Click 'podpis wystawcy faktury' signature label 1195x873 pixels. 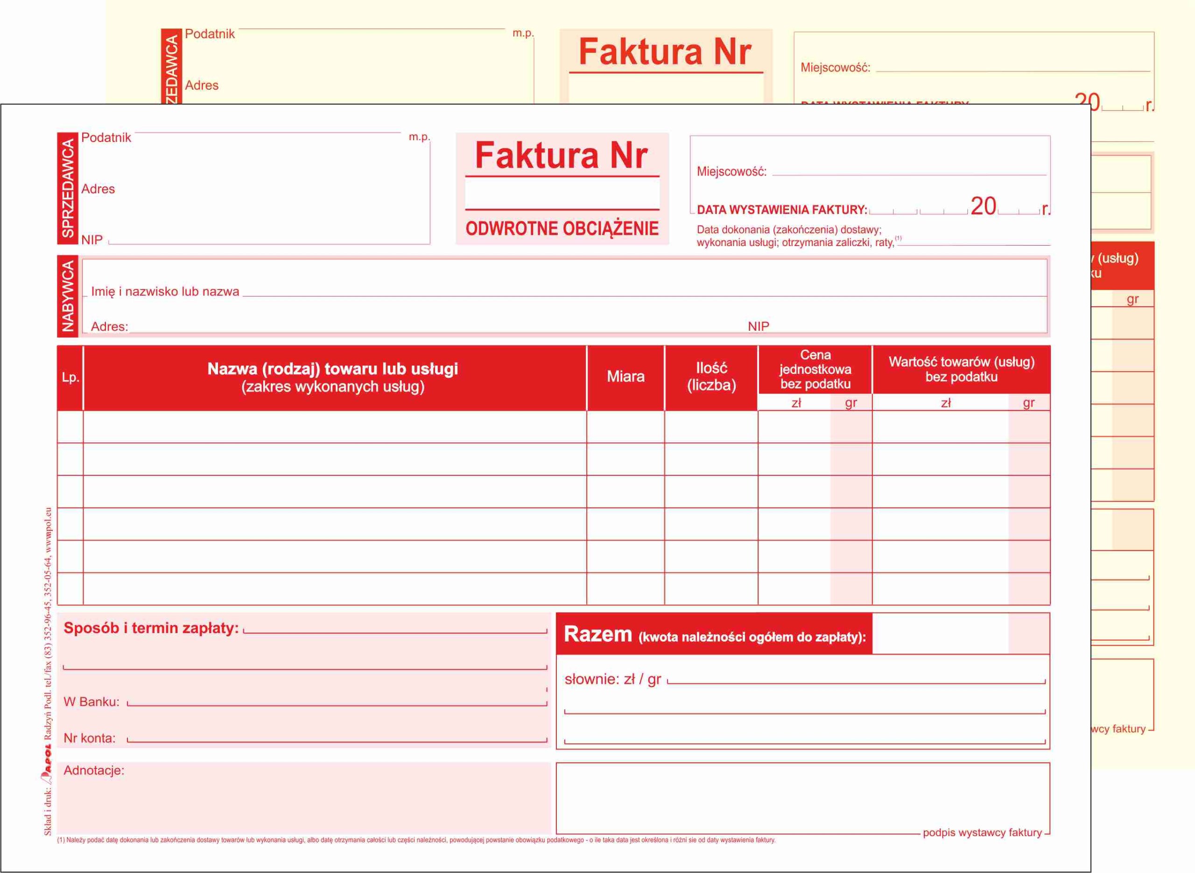click(983, 832)
